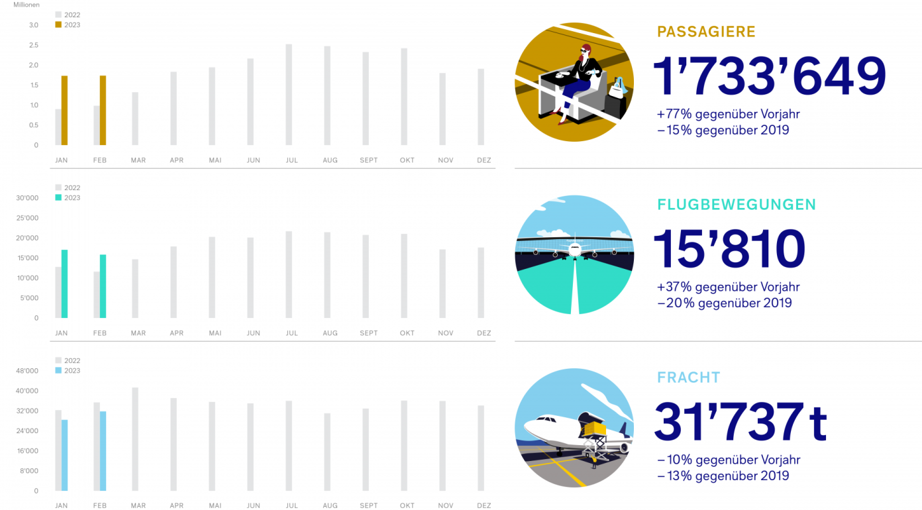Click the 31'737 t freight figure
This screenshot has width=922, height=510.
(741, 421)
